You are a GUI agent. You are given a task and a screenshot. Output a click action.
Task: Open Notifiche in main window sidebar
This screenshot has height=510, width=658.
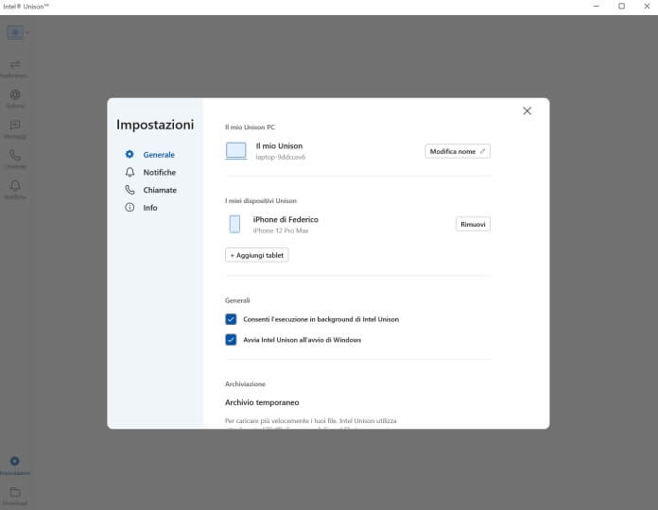point(15,190)
